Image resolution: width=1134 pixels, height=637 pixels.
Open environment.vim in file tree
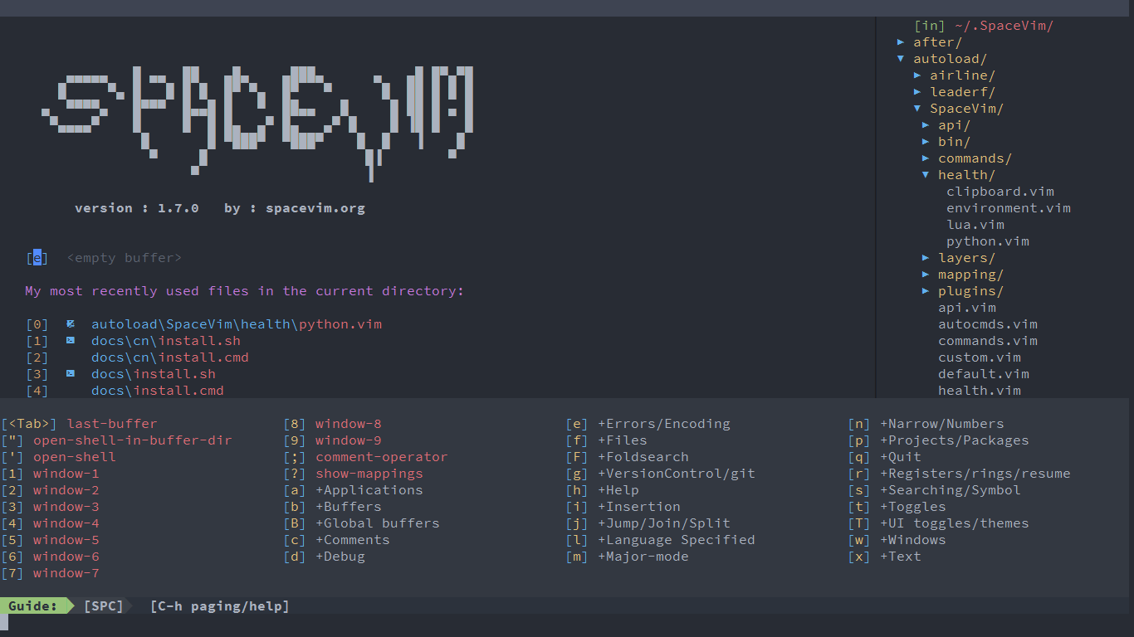pyautogui.click(x=1009, y=208)
